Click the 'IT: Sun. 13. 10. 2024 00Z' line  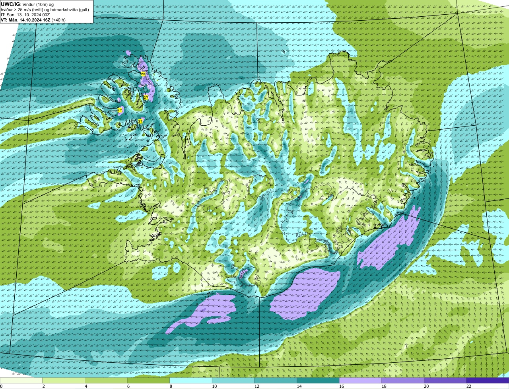click(25, 15)
